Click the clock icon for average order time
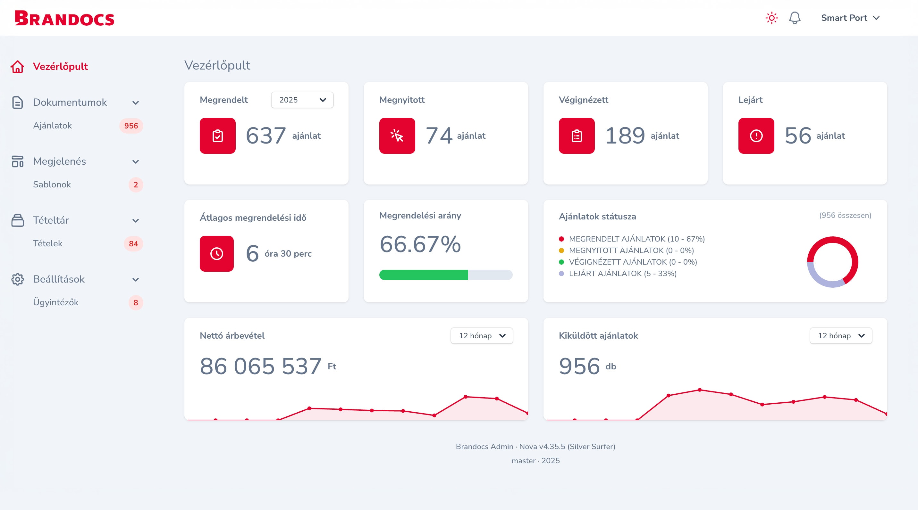 (217, 254)
